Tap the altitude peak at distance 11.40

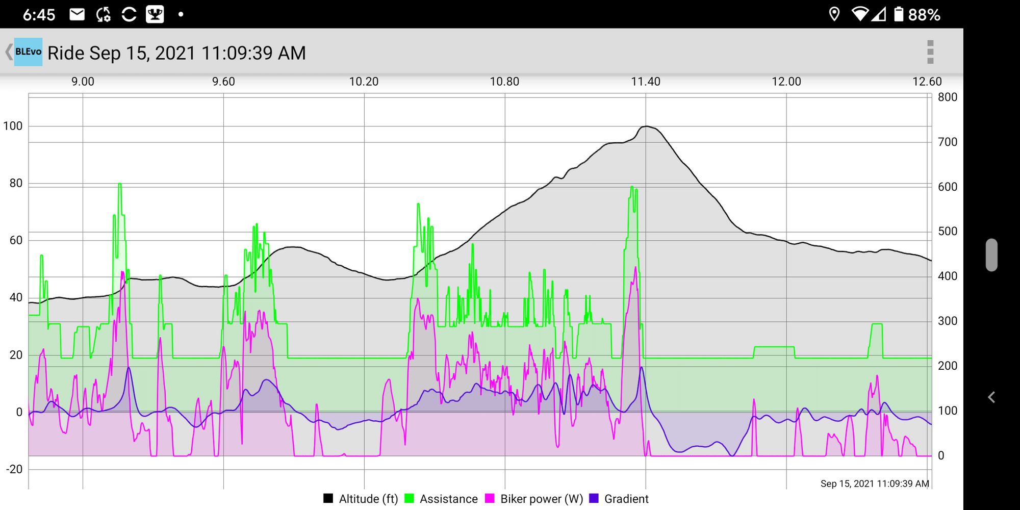point(646,126)
